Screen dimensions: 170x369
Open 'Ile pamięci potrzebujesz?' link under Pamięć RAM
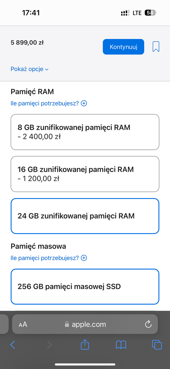tap(45, 103)
